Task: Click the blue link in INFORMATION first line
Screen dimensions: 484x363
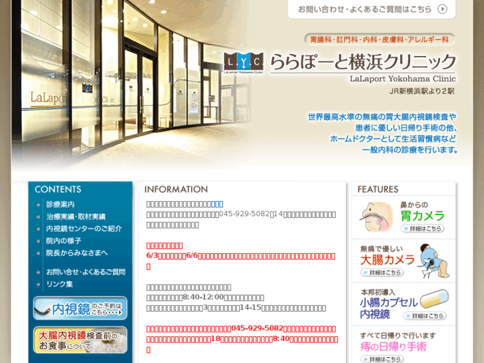Action: [217, 204]
